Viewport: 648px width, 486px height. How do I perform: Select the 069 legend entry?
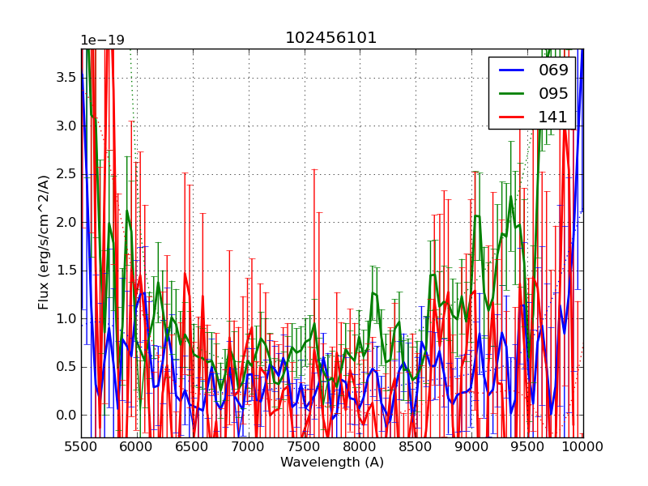click(553, 70)
